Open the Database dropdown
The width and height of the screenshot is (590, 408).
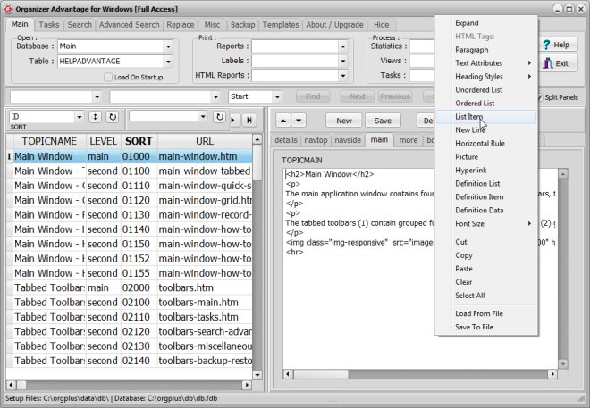coord(168,46)
